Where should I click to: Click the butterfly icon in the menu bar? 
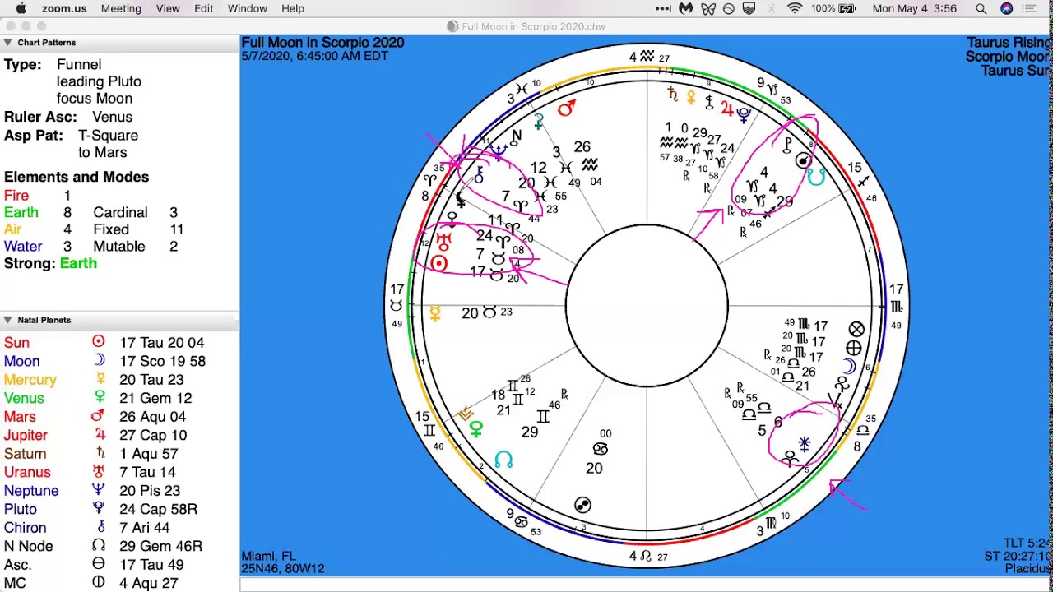pos(707,8)
